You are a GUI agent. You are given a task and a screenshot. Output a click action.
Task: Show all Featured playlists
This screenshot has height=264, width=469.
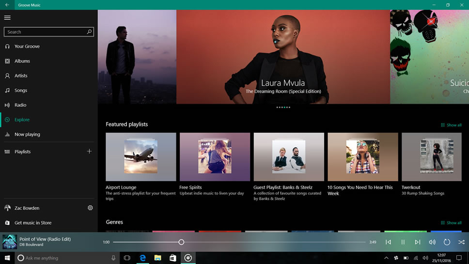[451, 125]
